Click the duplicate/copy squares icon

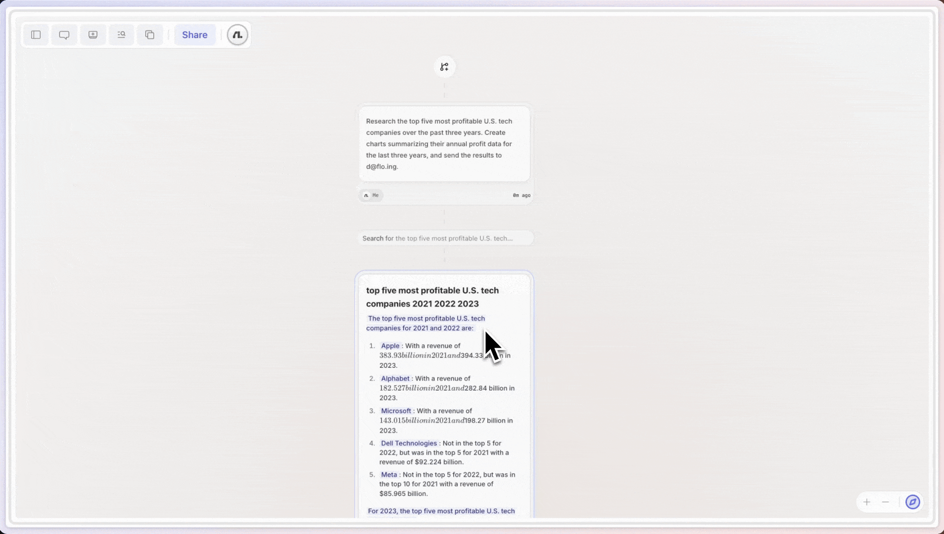(x=150, y=35)
